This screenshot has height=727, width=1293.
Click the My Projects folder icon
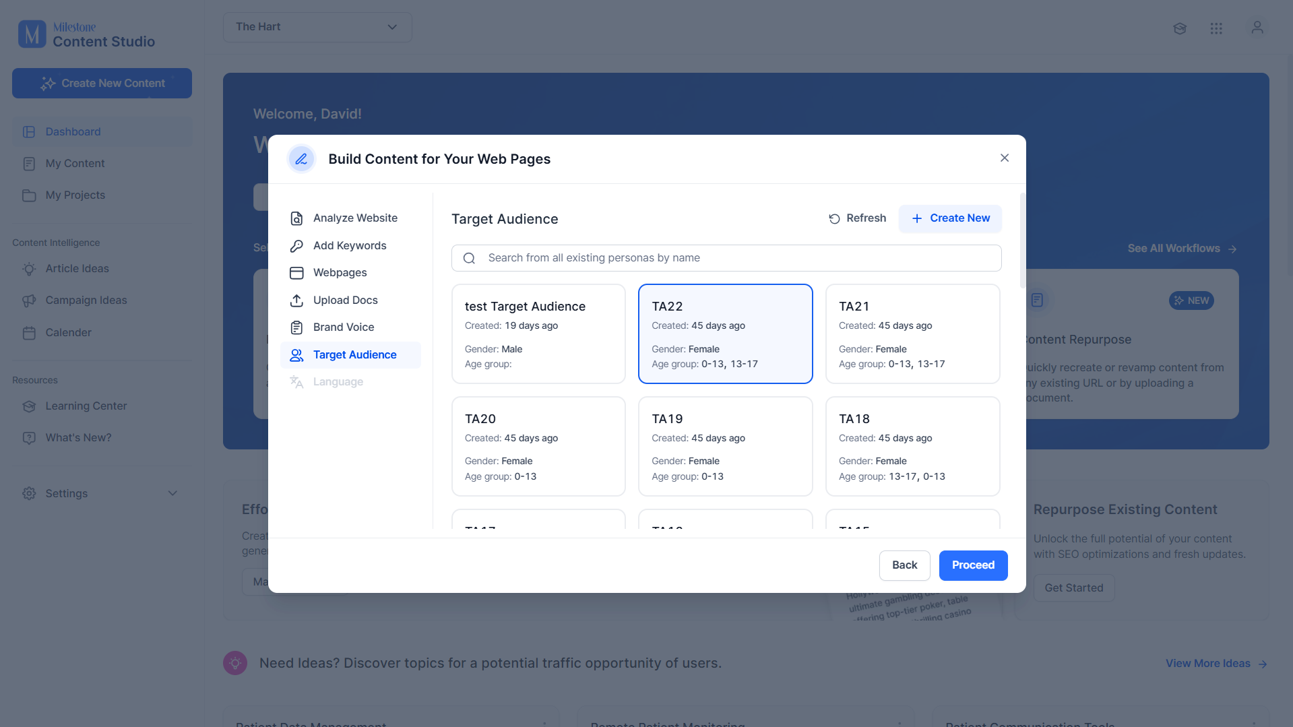29,195
